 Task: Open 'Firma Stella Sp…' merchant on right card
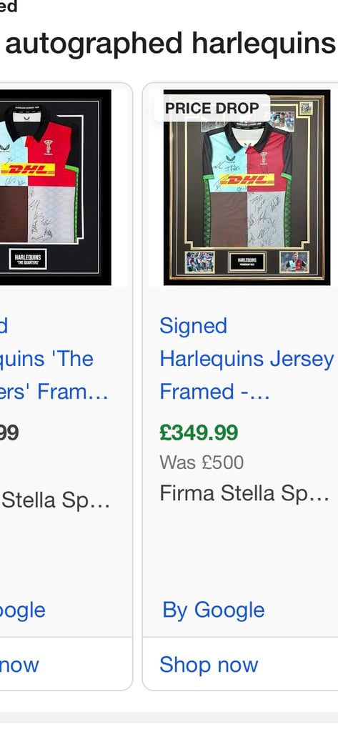point(244,493)
